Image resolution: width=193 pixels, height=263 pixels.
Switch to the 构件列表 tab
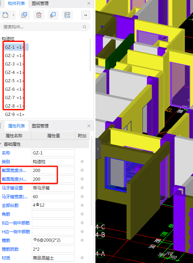tap(16, 4)
